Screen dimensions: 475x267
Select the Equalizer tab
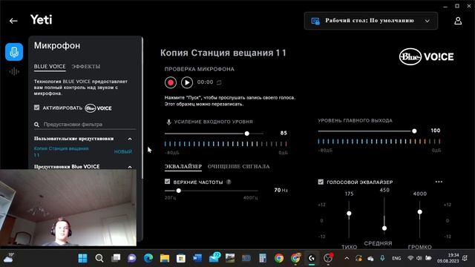pyautogui.click(x=183, y=166)
